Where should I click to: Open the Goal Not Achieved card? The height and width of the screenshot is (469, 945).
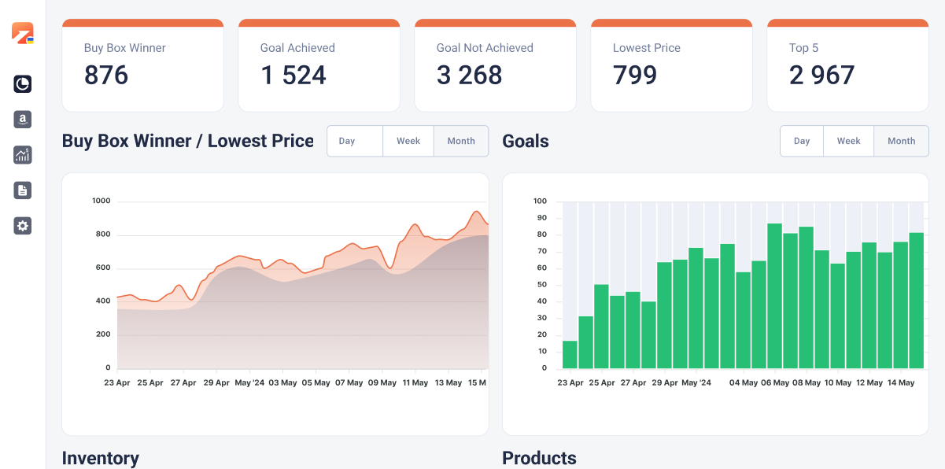coord(495,65)
